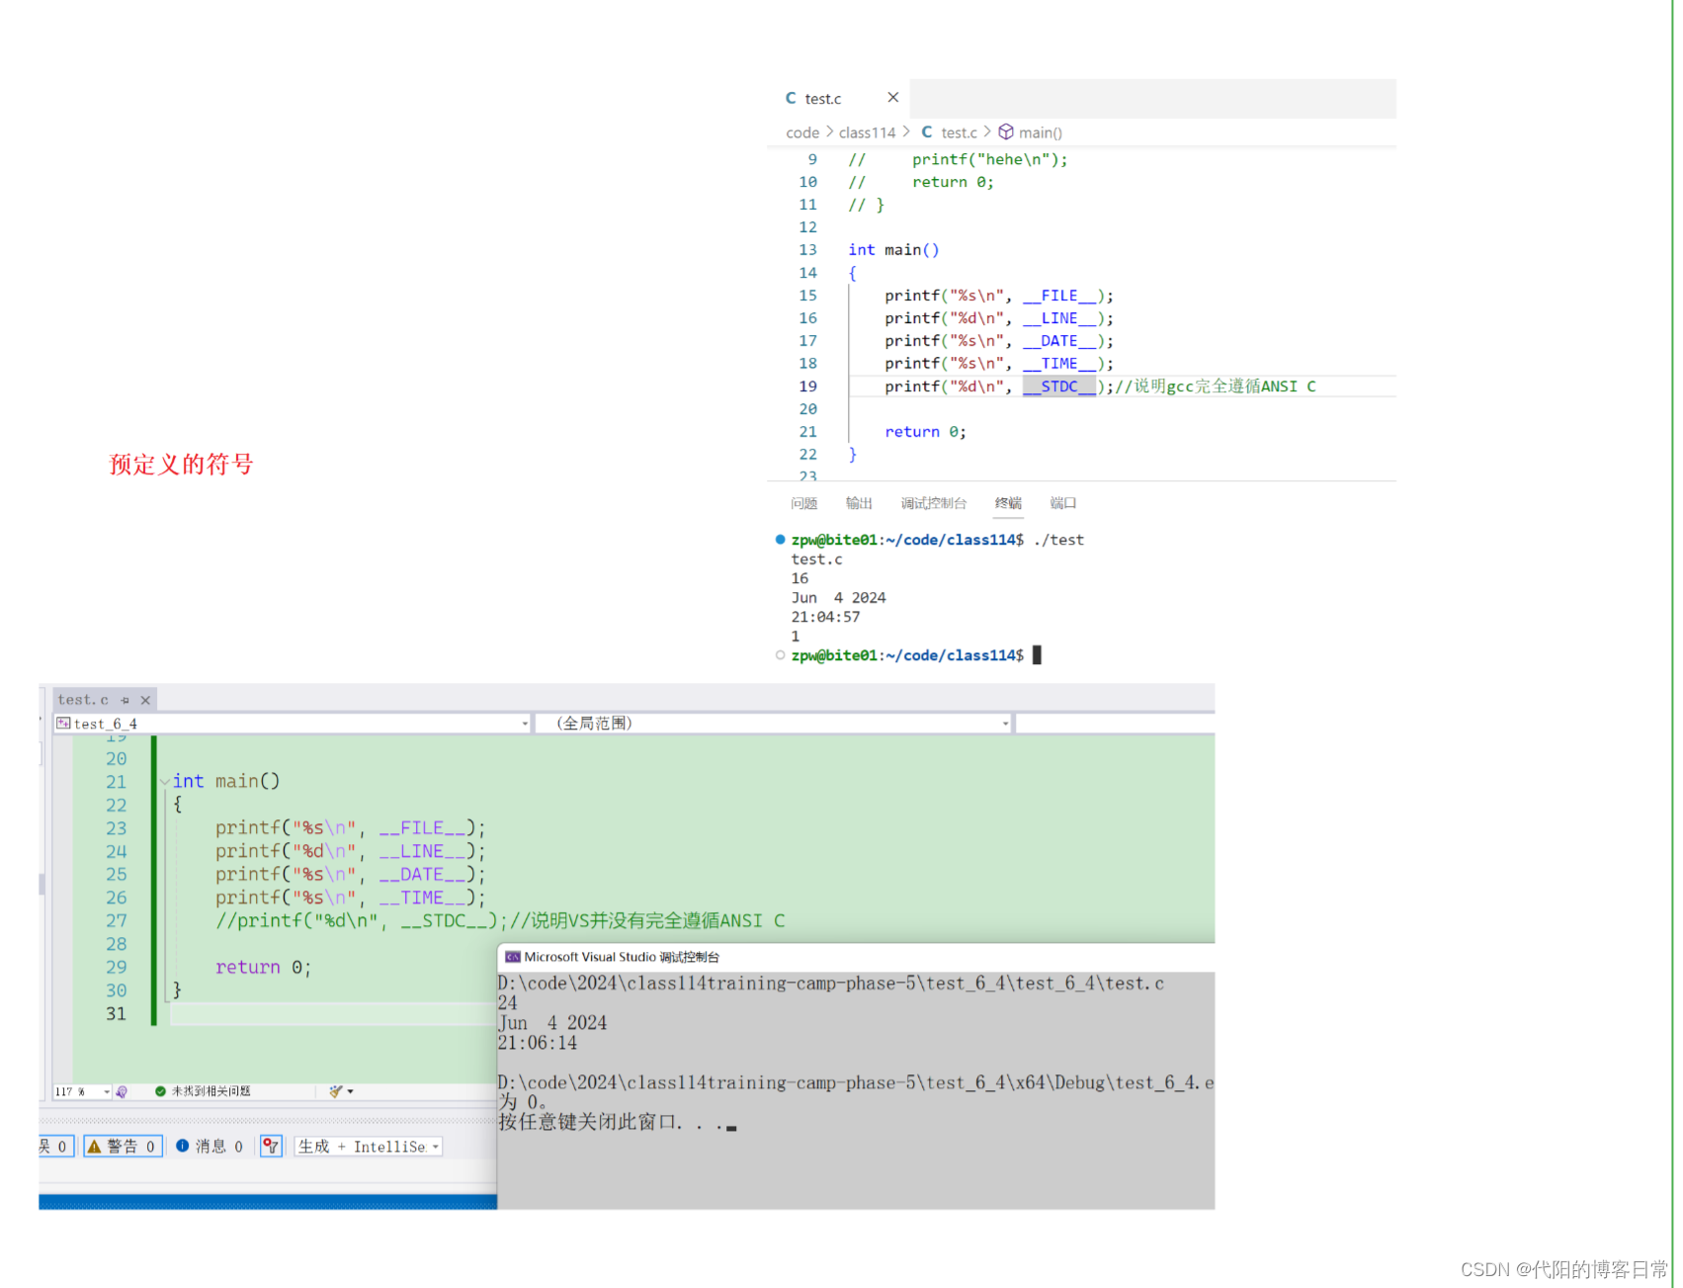Switch to the 输出 (Output) panel tab
This screenshot has height=1288, width=1683.
[859, 503]
